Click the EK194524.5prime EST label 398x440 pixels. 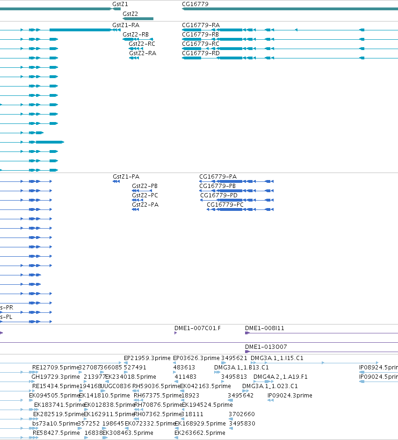[208, 404]
